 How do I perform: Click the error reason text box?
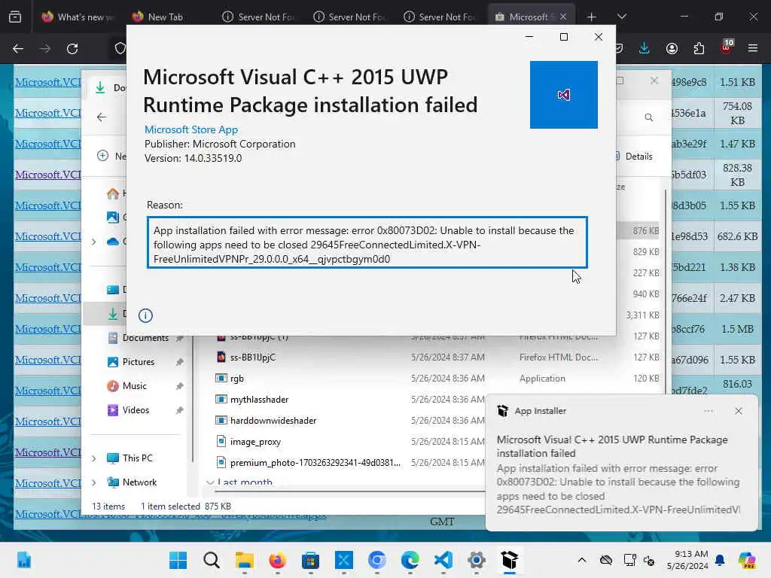[367, 243]
